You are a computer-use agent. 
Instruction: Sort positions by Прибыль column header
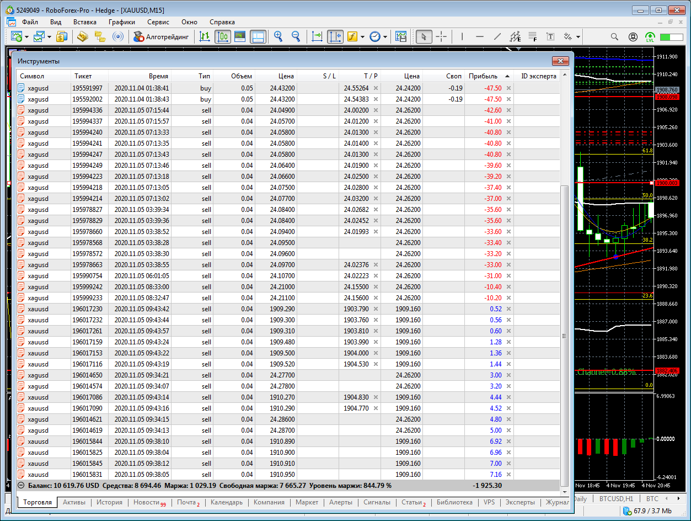(x=483, y=76)
